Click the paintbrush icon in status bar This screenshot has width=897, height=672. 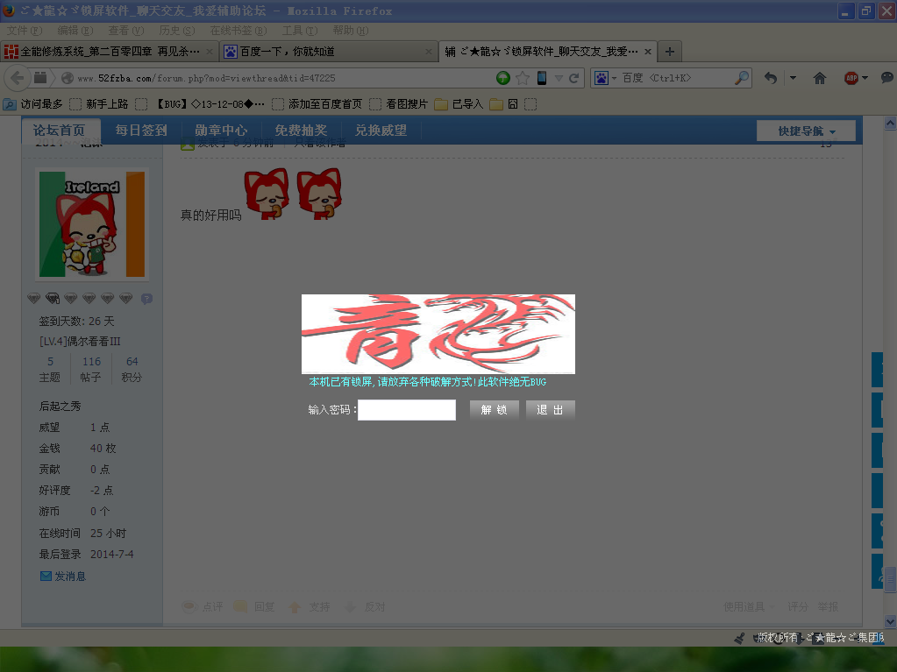(x=740, y=638)
